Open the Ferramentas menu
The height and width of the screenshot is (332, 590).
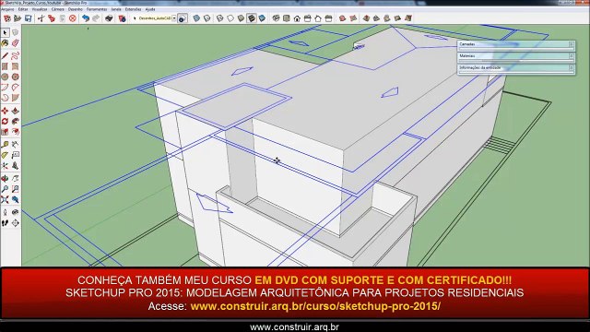click(x=97, y=9)
